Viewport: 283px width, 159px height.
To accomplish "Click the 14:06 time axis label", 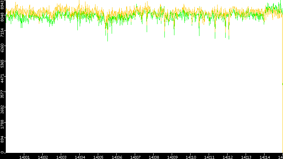I will (x=117, y=157).
